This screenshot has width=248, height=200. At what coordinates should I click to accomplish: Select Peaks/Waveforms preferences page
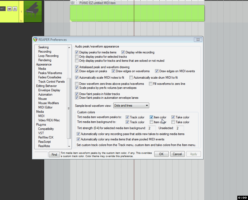(x=50, y=73)
